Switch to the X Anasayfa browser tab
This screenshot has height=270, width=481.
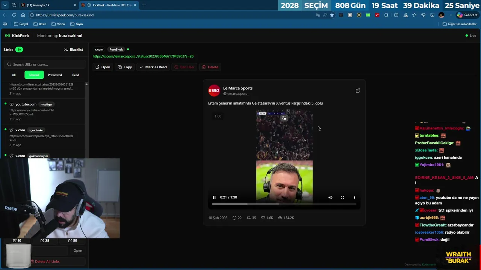tap(49, 5)
